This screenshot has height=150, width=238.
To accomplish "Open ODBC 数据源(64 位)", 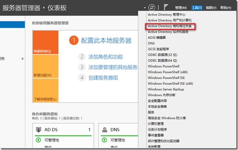I will pos(163,61).
